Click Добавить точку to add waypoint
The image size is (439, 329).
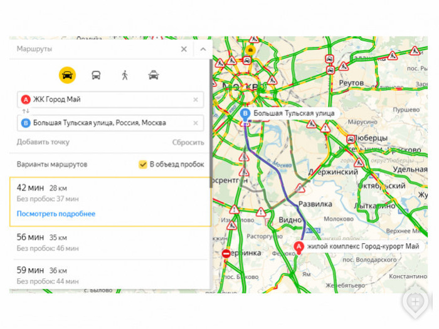click(43, 142)
